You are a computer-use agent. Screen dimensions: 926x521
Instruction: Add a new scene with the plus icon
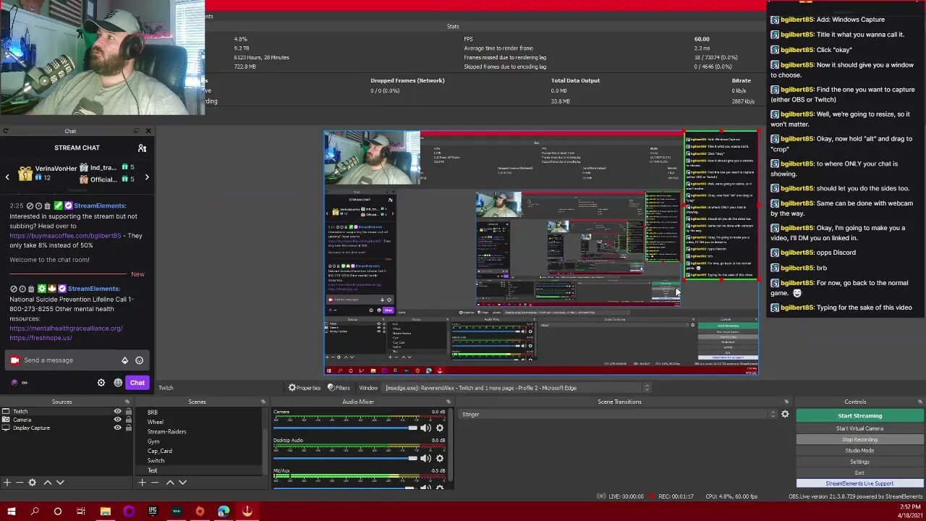coord(142,483)
